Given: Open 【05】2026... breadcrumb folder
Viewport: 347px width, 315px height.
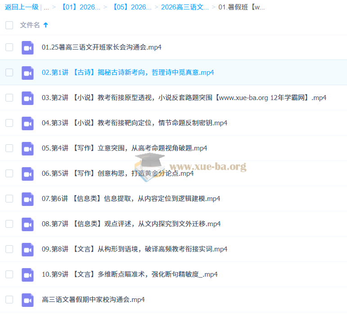Looking at the screenshot, I should (132, 7).
